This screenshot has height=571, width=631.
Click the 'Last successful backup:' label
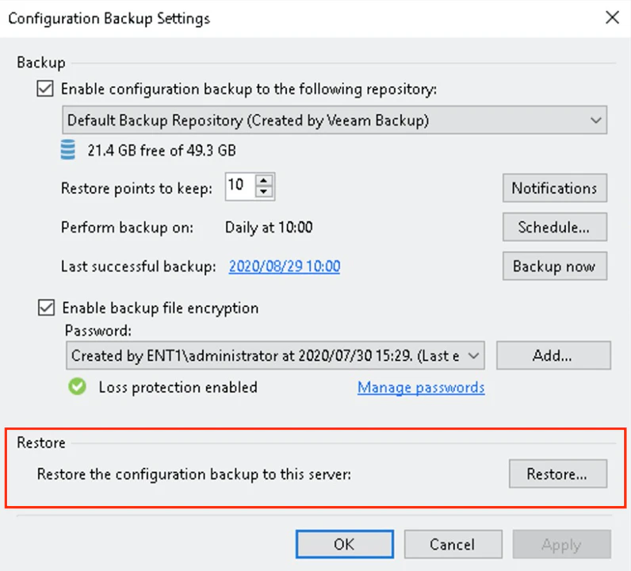[x=139, y=266]
